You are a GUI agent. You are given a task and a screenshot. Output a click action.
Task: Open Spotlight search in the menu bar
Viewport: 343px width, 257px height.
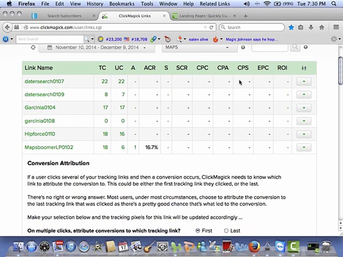coord(334,4)
